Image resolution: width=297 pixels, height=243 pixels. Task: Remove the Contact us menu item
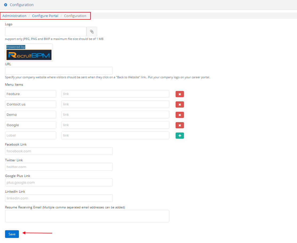point(180,104)
